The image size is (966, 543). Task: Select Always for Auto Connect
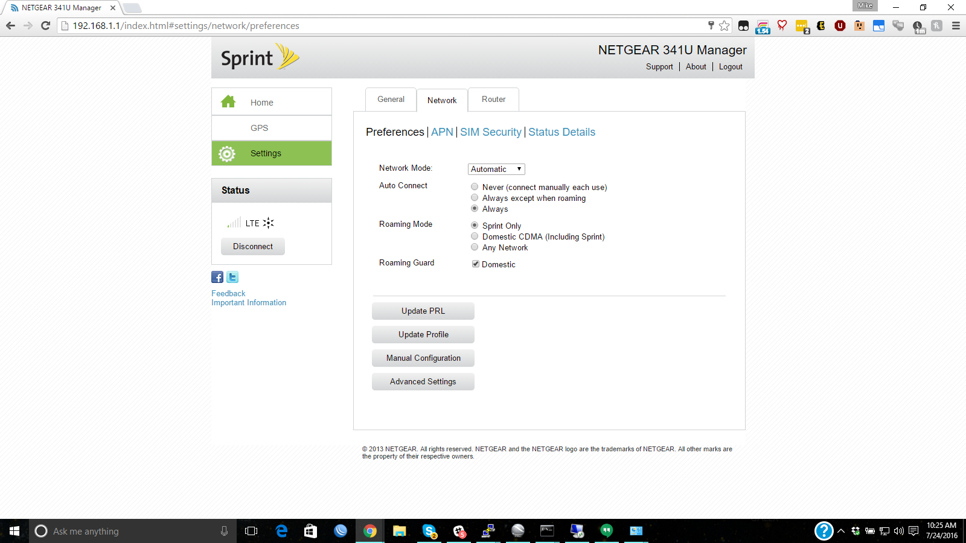point(475,208)
